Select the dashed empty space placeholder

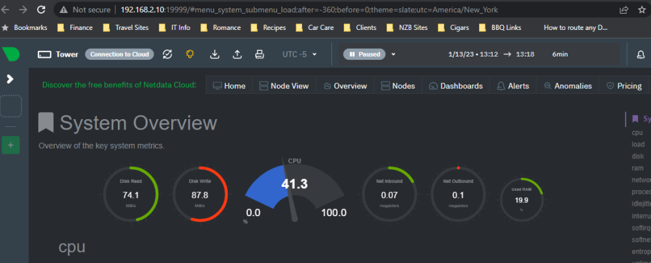point(11,106)
